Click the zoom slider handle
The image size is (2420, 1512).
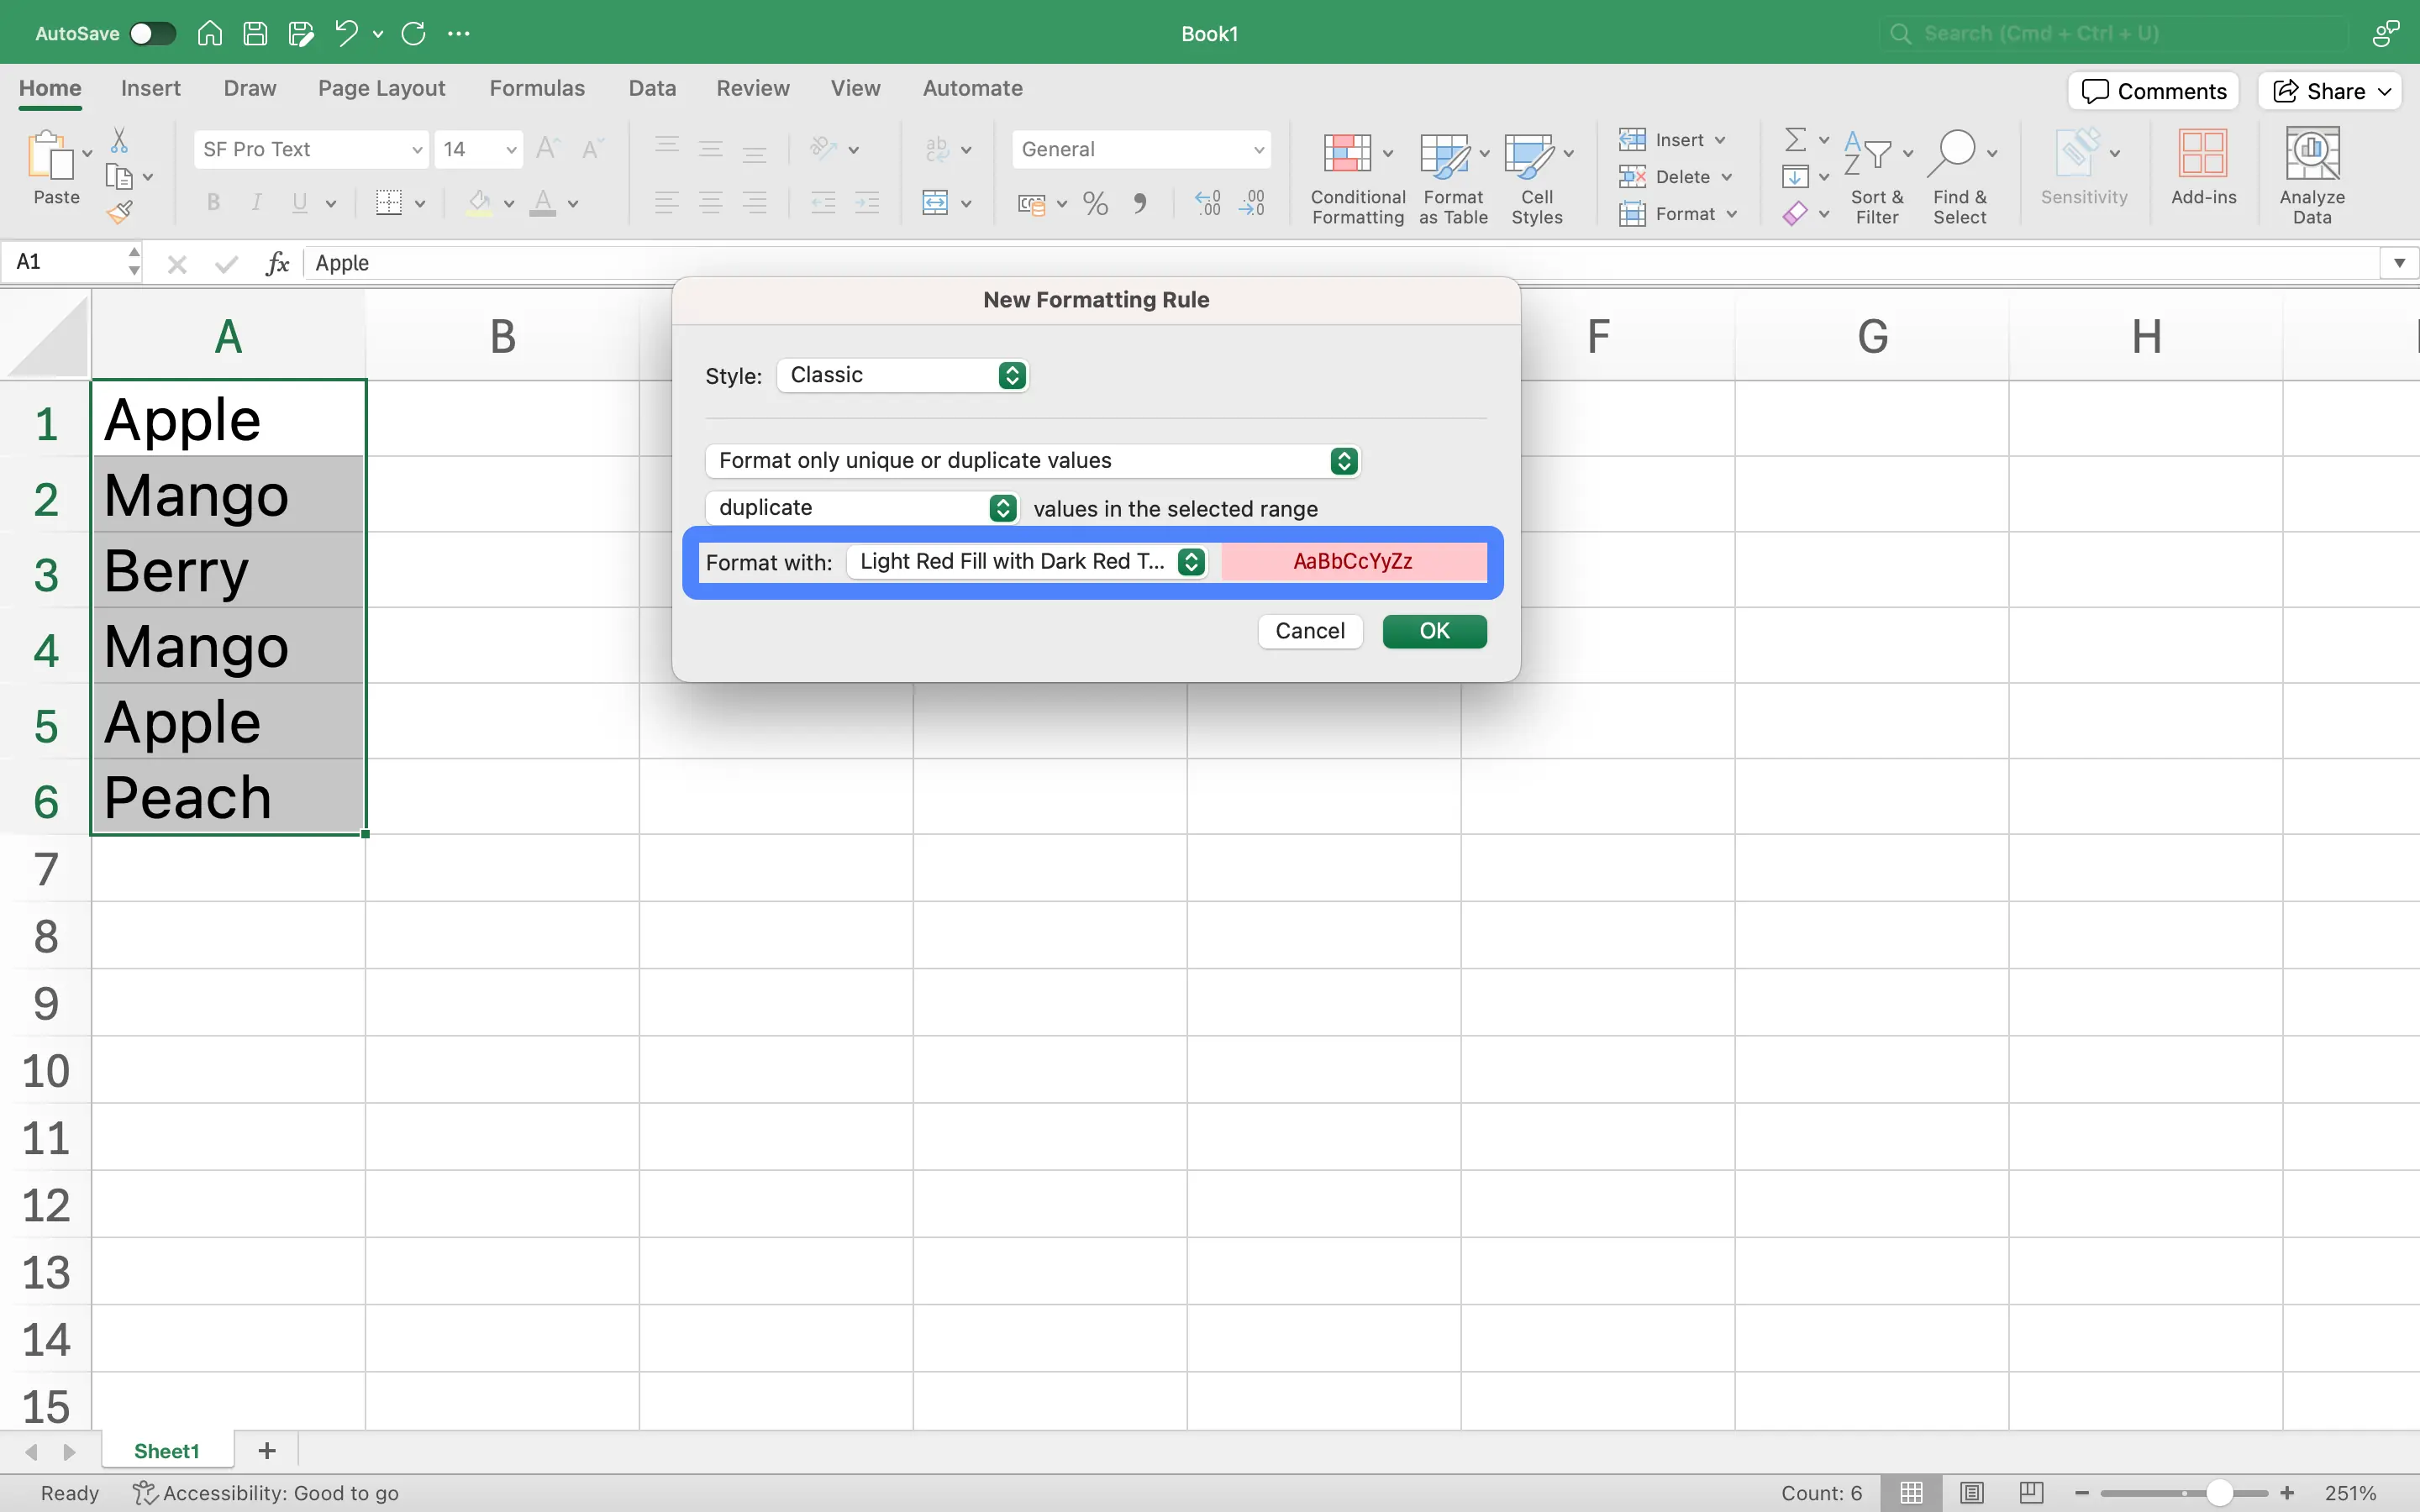2219,1493
